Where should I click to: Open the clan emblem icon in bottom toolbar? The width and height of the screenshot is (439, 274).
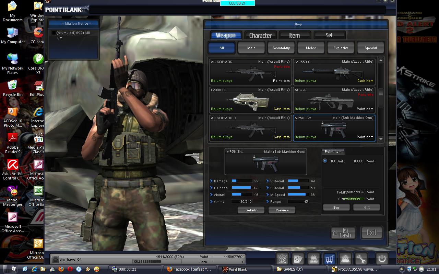click(x=283, y=259)
